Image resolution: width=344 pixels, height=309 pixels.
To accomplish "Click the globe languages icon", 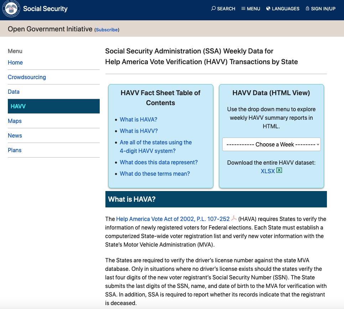I will pos(268,8).
